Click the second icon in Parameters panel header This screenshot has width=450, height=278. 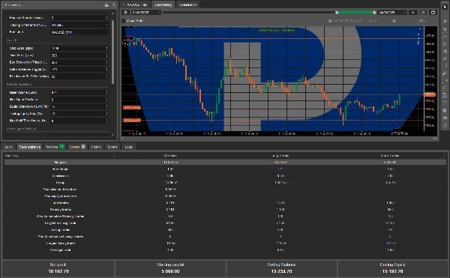coord(114,5)
